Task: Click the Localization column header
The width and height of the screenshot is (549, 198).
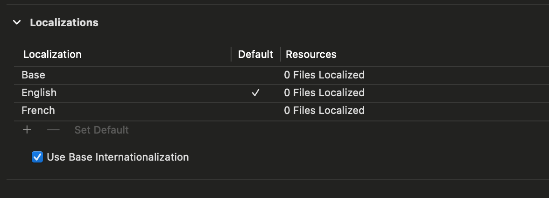Action: (x=52, y=54)
